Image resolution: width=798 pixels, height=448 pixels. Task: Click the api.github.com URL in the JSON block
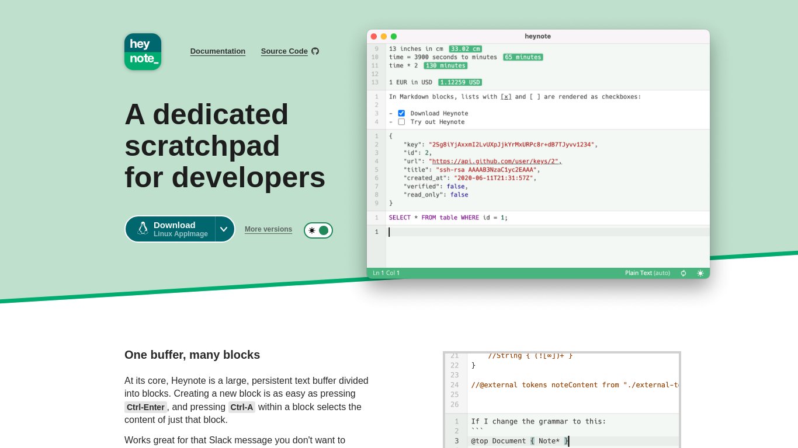point(495,161)
